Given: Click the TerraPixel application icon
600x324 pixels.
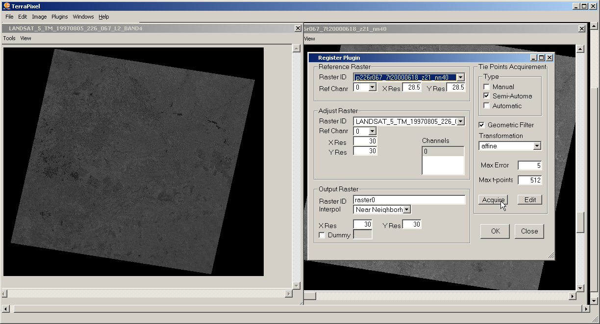Looking at the screenshot, I should pos(6,6).
